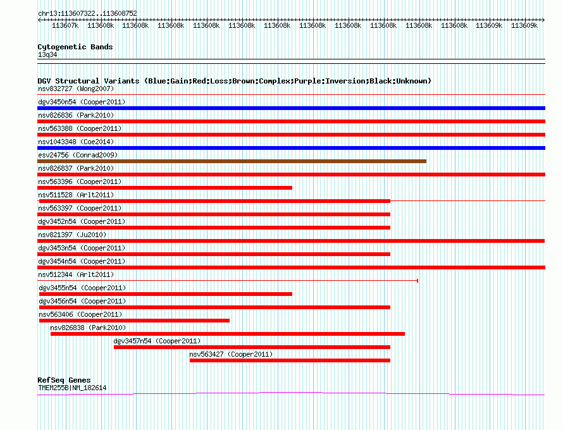Select the red dgv3457n54 loss bar
Image resolution: width=563 pixels, height=430 pixels.
tap(252, 347)
